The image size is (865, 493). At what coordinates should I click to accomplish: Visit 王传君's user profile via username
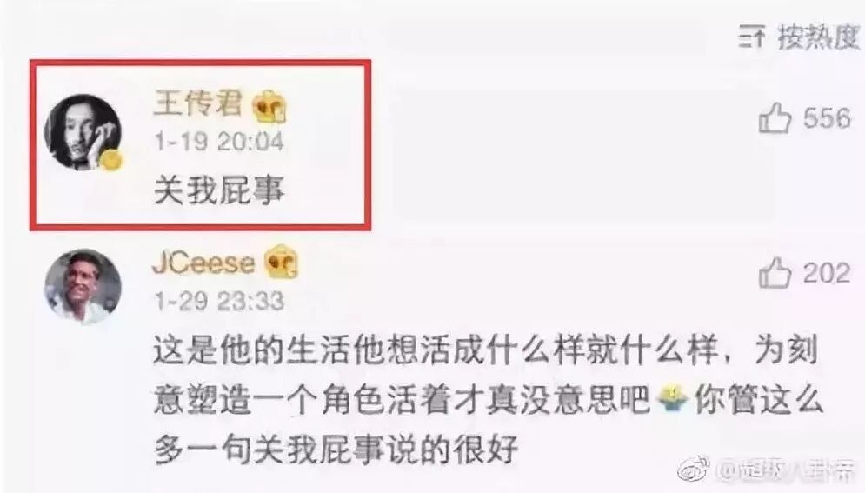(x=197, y=104)
